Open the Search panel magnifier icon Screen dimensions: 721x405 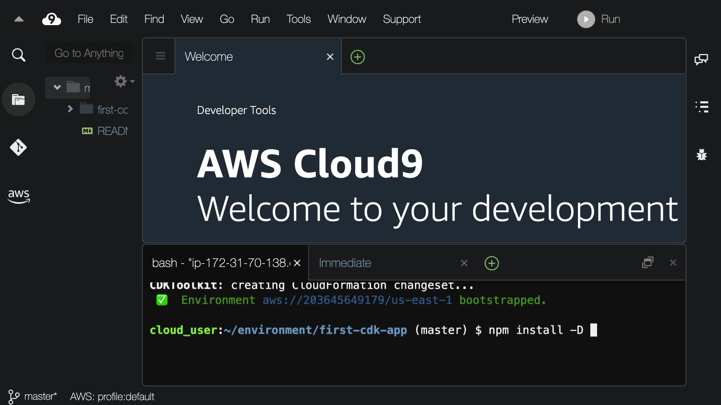18,55
